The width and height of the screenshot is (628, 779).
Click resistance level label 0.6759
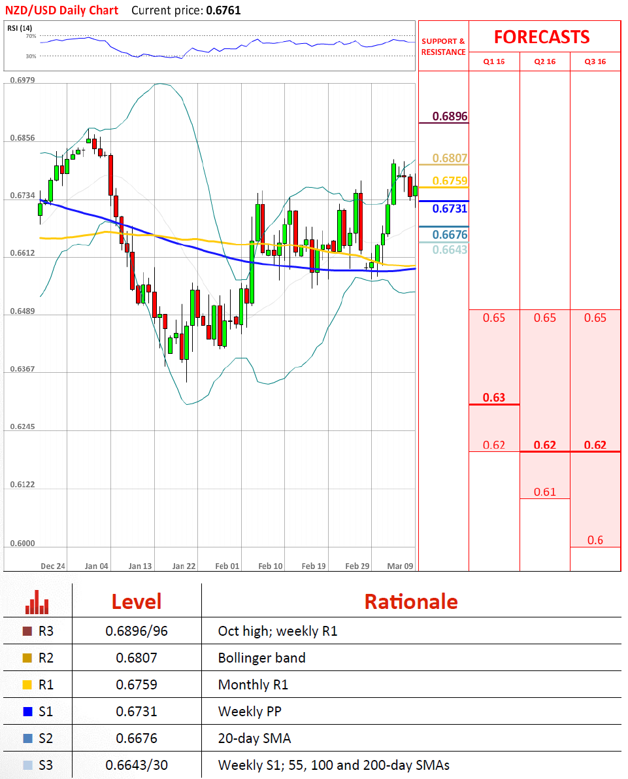[450, 181]
